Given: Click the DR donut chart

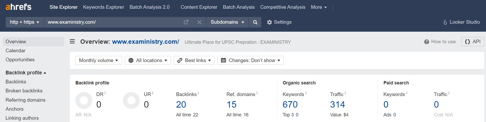Looking at the screenshot, I should point(84,100).
